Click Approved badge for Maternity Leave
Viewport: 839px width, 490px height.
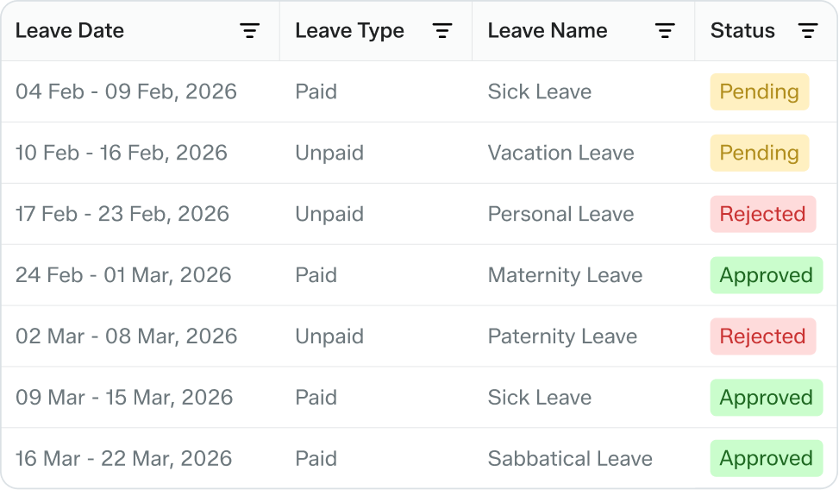click(x=766, y=275)
